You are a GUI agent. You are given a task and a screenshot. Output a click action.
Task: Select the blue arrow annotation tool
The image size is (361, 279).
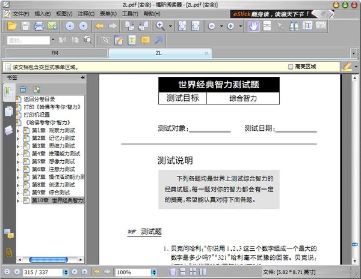pos(159,40)
